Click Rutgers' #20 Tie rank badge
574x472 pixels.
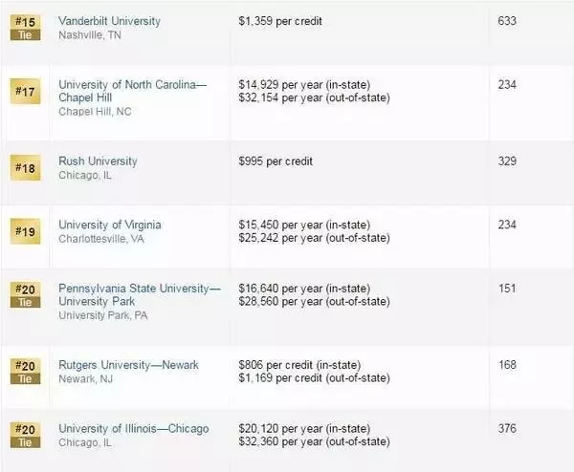point(25,372)
